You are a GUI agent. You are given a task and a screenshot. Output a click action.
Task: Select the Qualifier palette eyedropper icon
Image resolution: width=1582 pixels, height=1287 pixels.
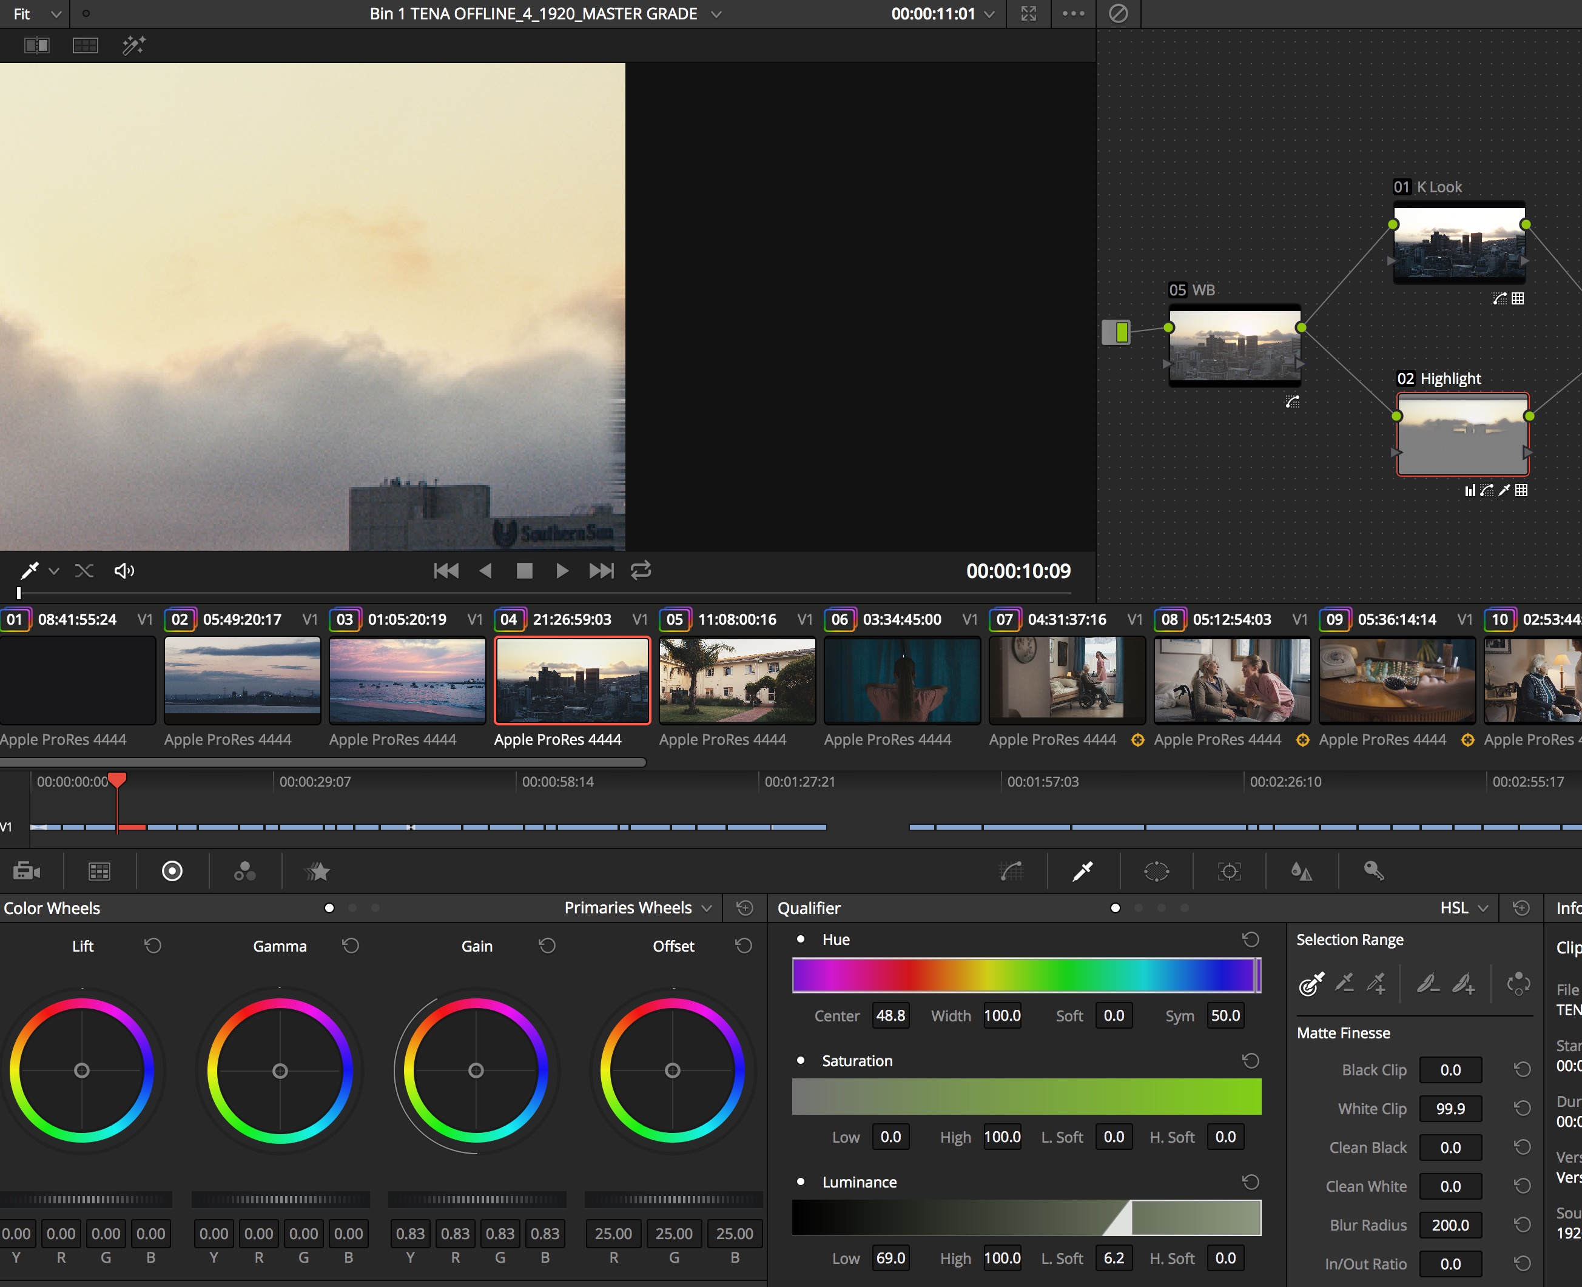(x=1083, y=871)
